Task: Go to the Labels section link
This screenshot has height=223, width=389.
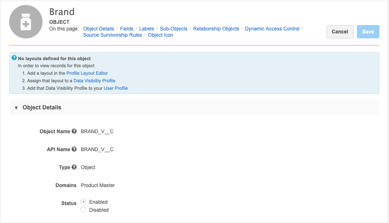Action: [x=146, y=29]
